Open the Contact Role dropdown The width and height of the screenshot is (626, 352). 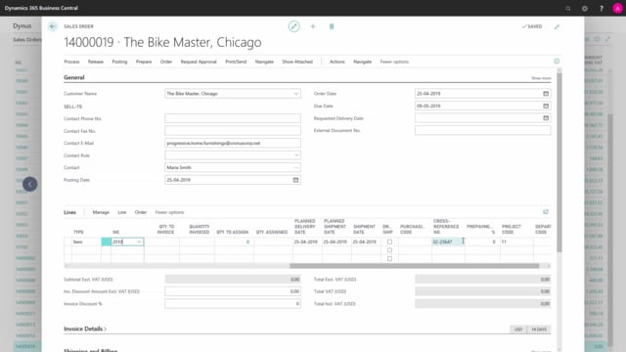296,155
